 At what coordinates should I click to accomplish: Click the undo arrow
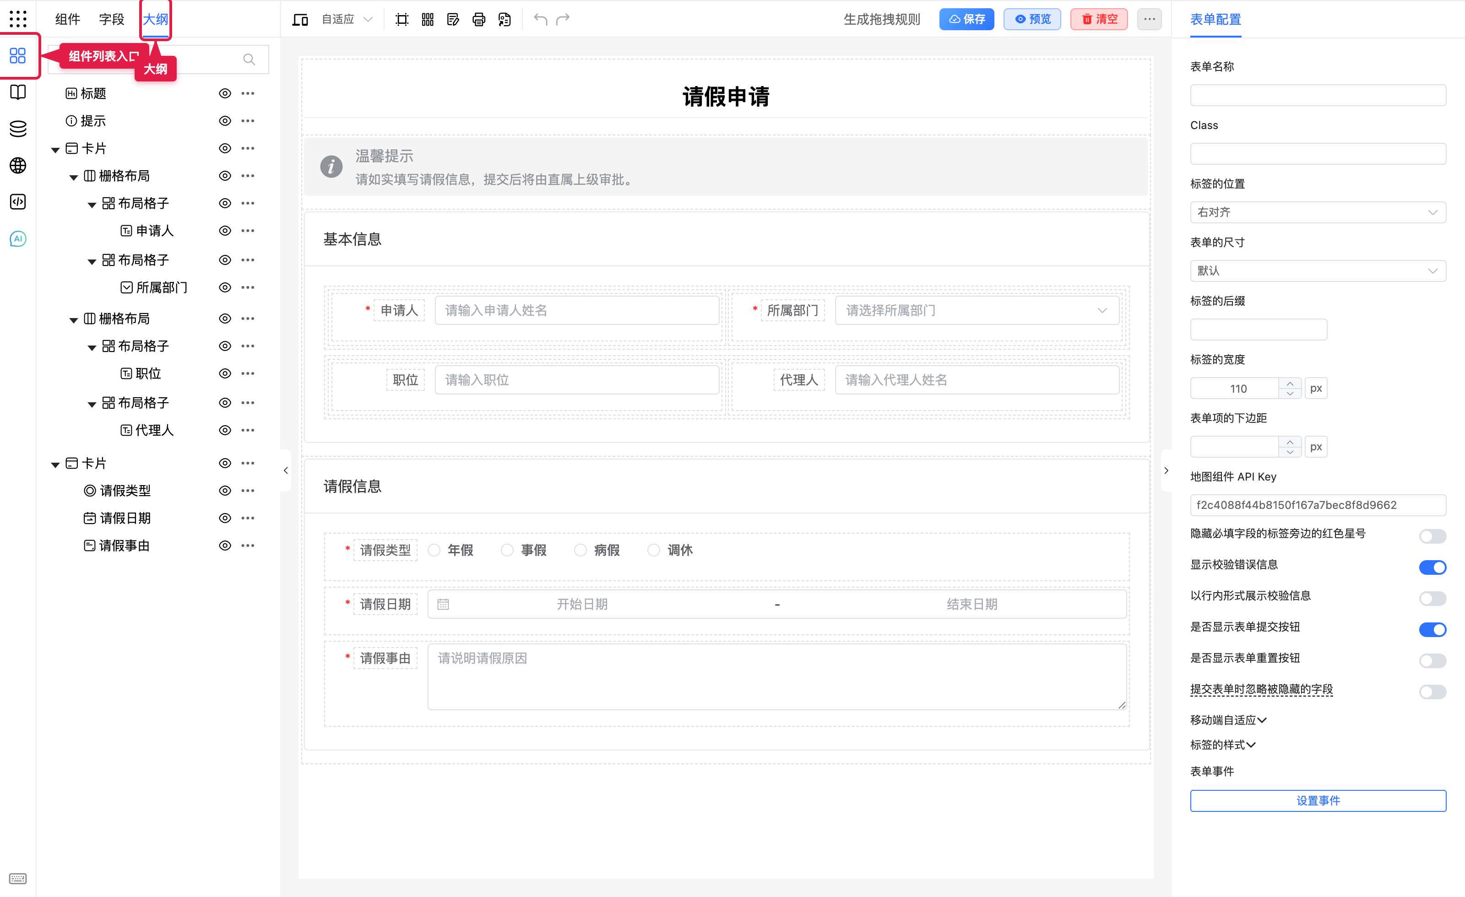point(540,20)
